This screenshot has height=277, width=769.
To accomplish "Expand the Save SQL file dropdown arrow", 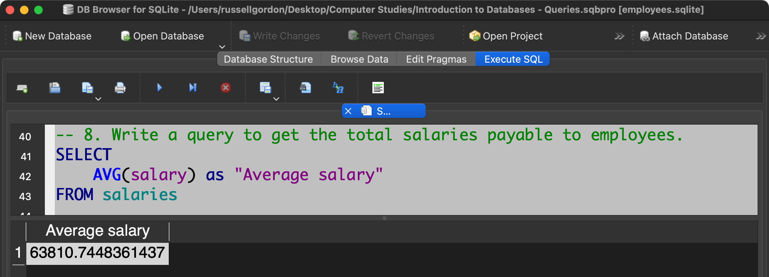I will (98, 99).
